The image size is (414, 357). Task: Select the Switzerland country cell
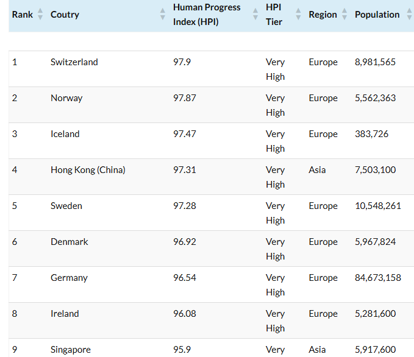(74, 62)
